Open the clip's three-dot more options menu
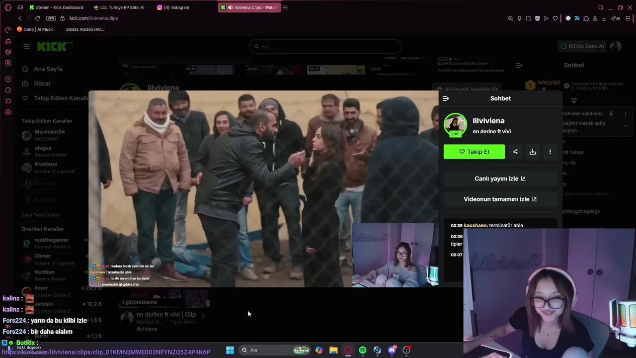This screenshot has height=358, width=636. point(550,152)
